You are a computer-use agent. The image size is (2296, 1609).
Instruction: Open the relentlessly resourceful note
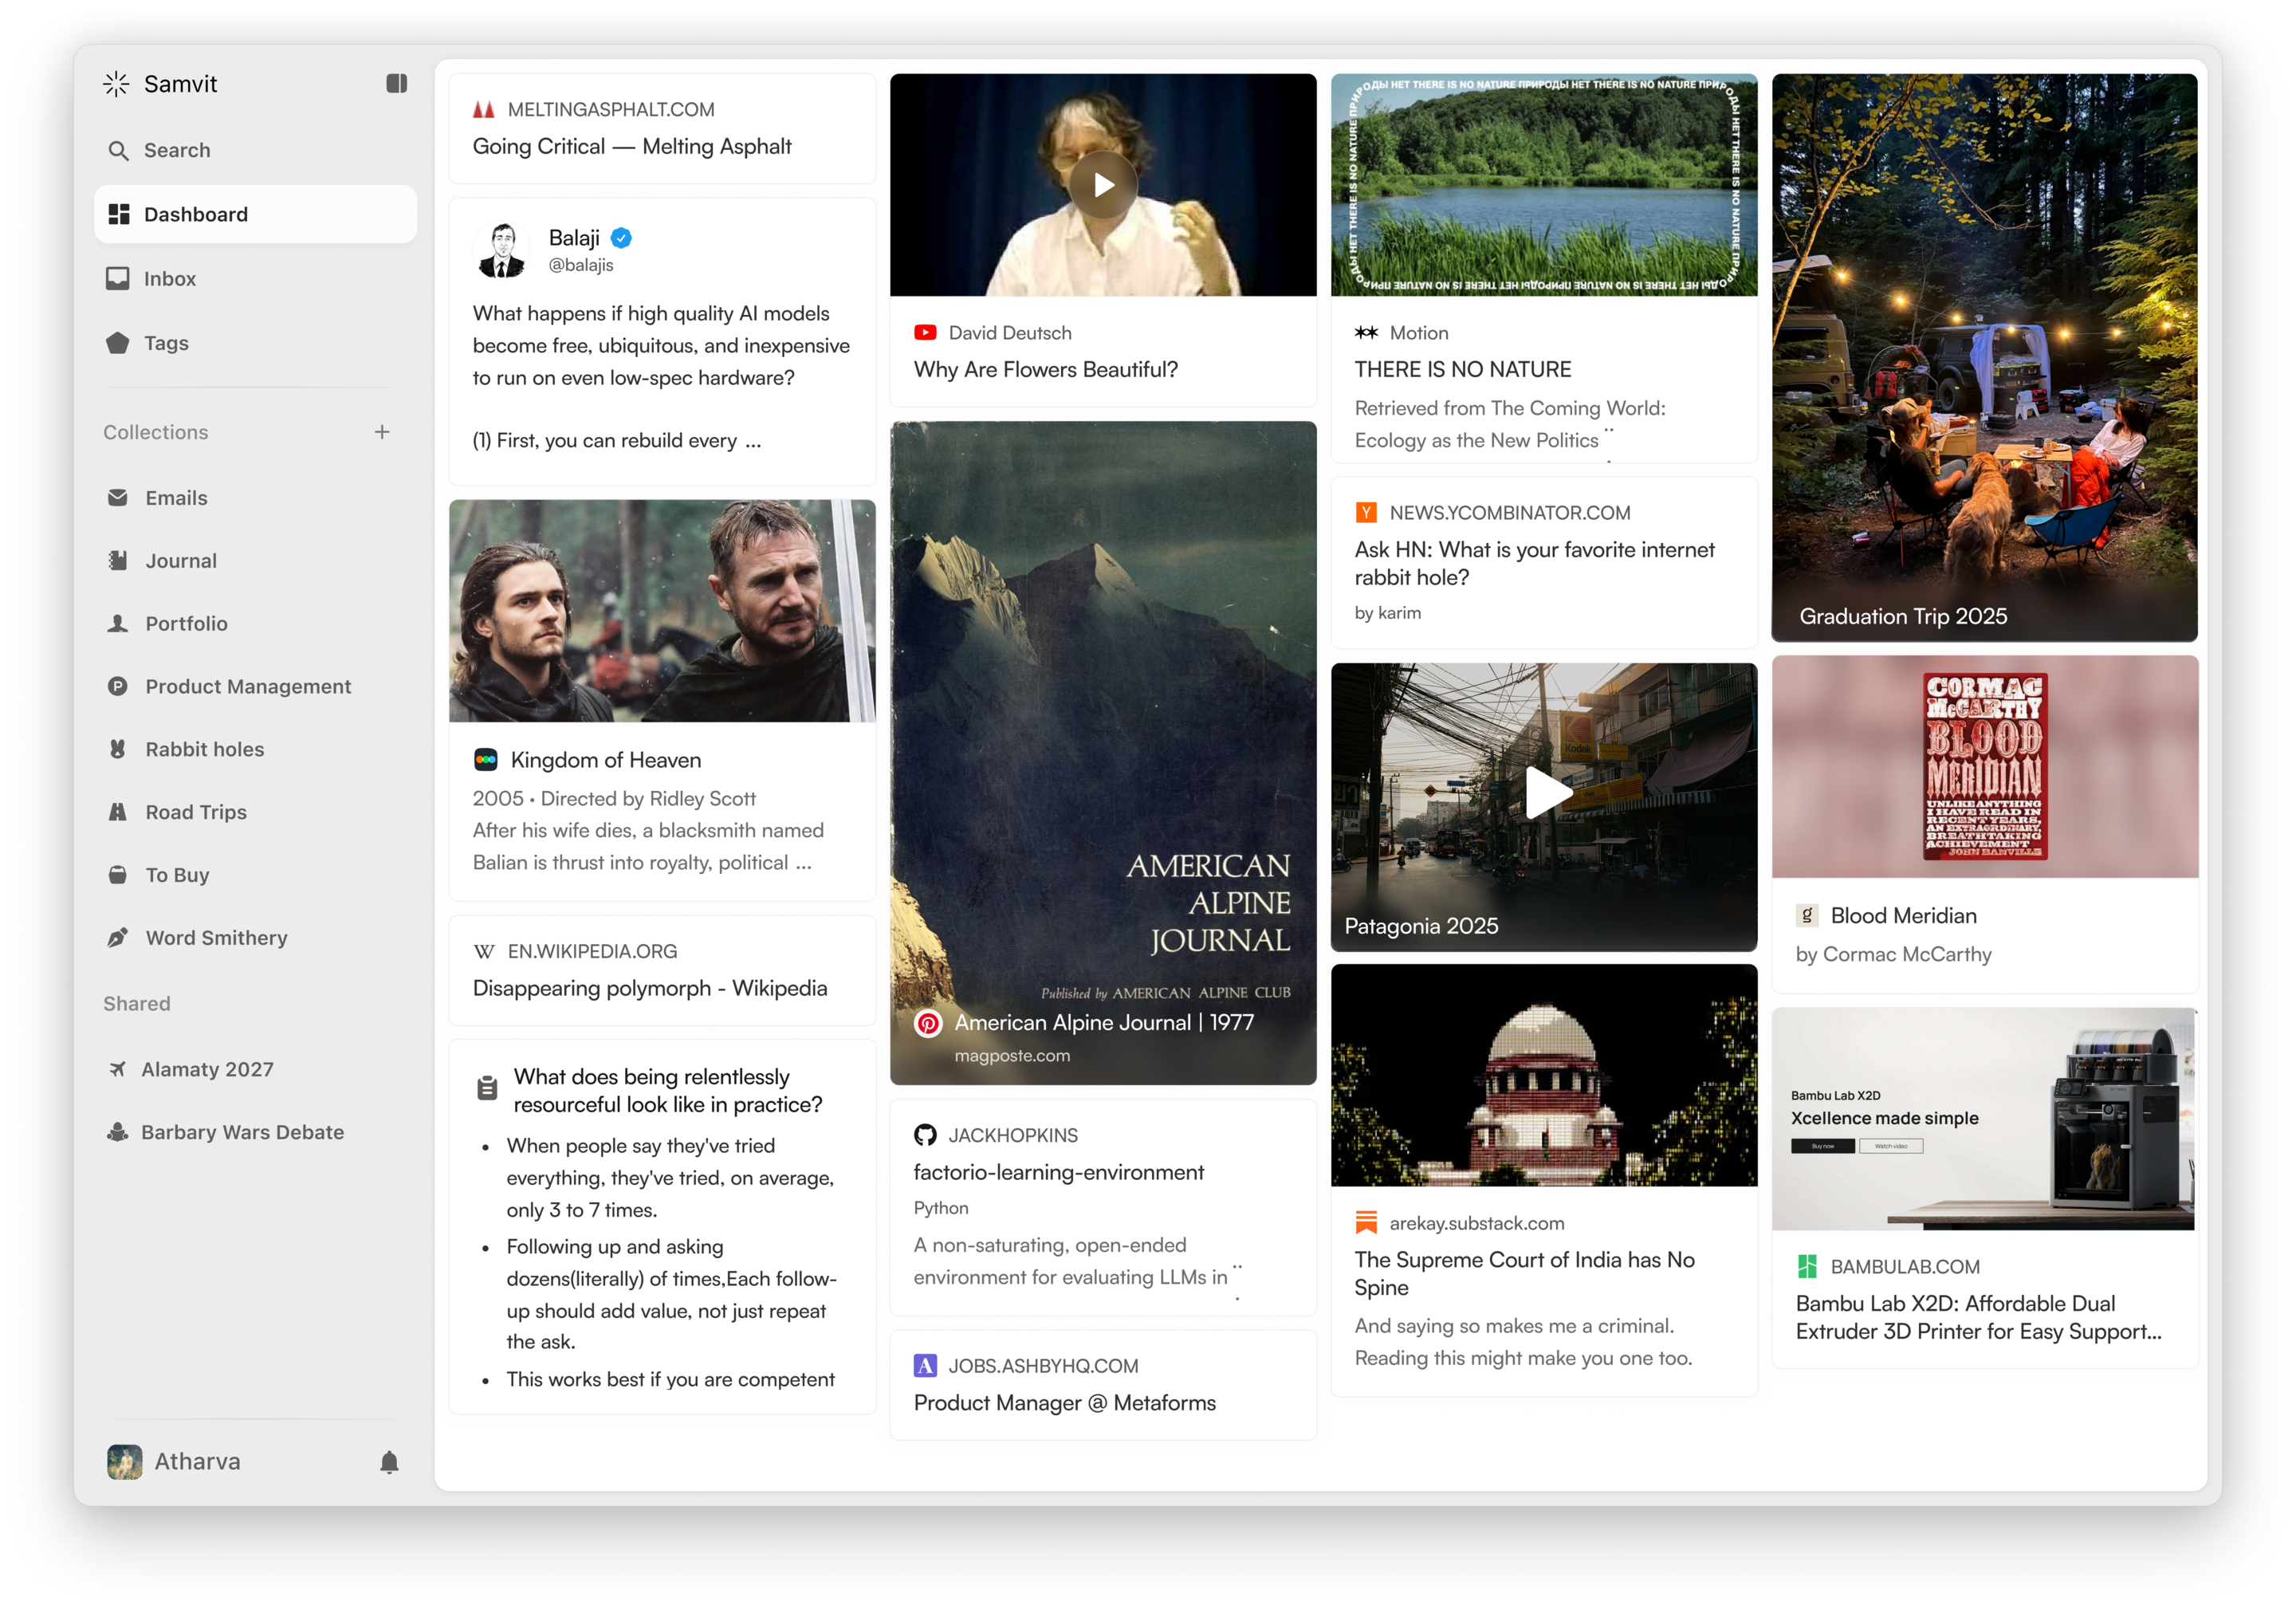tap(662, 1228)
